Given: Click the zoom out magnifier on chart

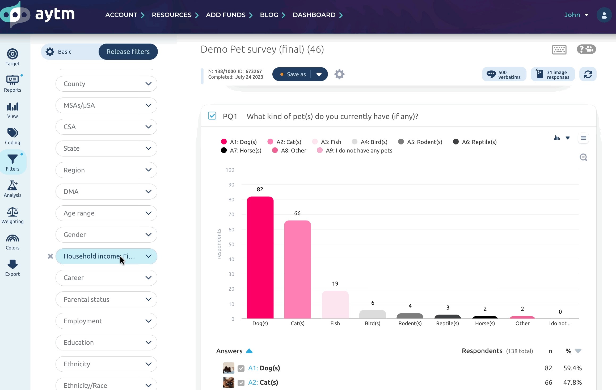Looking at the screenshot, I should coord(583,157).
